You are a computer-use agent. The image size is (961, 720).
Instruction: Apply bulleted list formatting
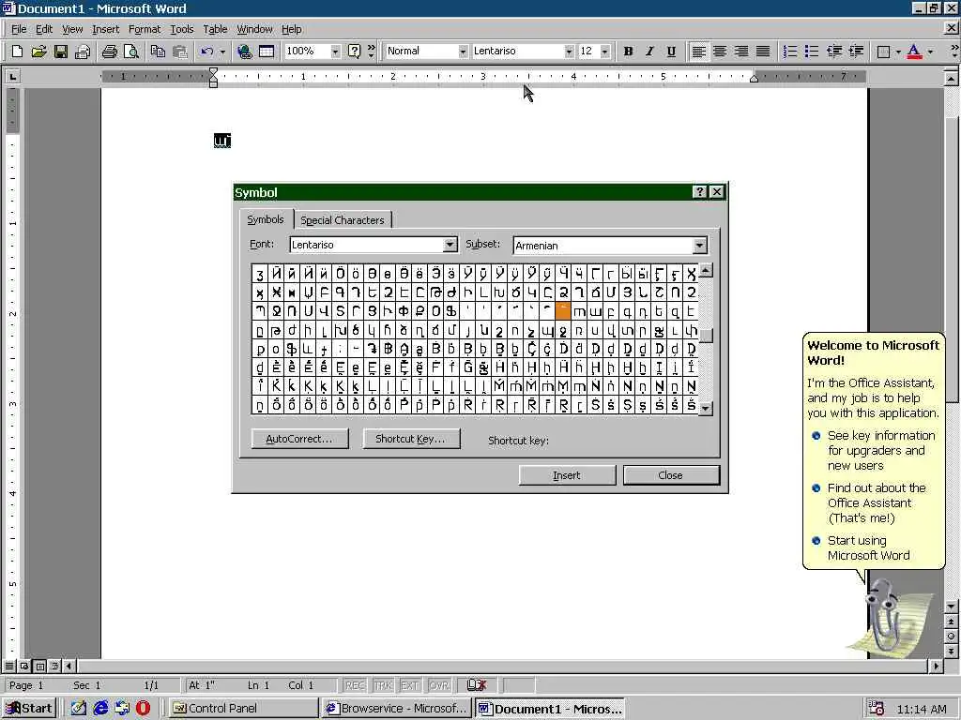coord(812,52)
